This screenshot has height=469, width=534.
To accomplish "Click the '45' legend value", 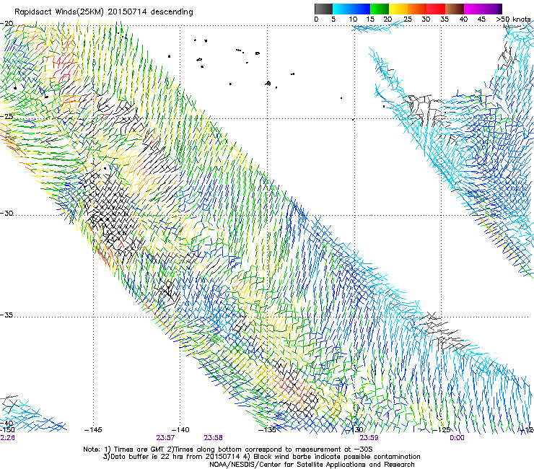I will (481, 19).
